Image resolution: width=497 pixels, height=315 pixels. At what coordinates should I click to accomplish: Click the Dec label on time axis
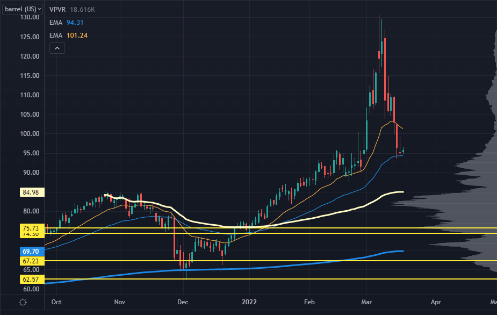(x=183, y=302)
